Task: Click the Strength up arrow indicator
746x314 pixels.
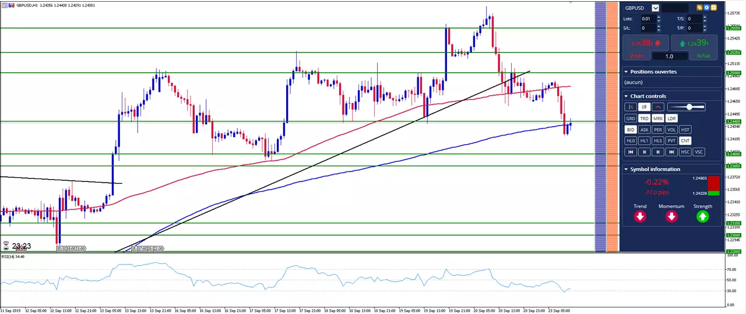Action: [702, 216]
